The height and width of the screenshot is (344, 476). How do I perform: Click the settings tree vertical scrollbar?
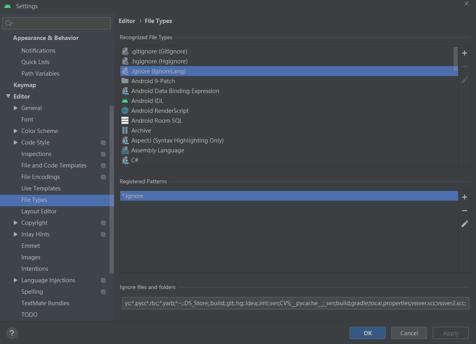pos(112,190)
